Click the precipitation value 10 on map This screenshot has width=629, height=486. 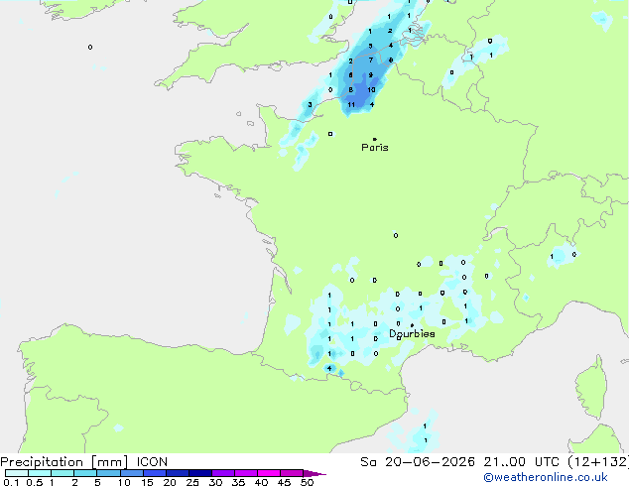tap(371, 90)
